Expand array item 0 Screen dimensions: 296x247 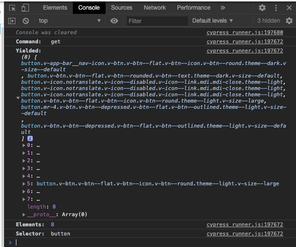[24, 145]
